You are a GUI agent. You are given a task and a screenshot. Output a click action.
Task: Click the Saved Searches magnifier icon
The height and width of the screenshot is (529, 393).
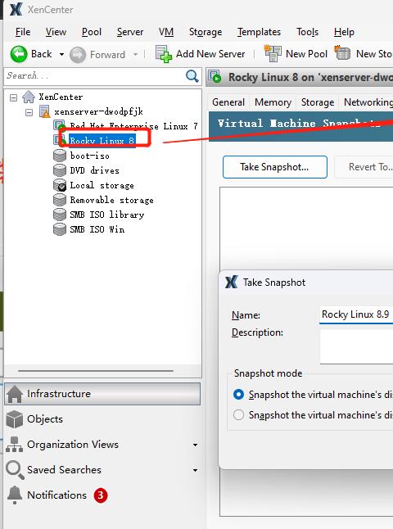[x=16, y=470]
